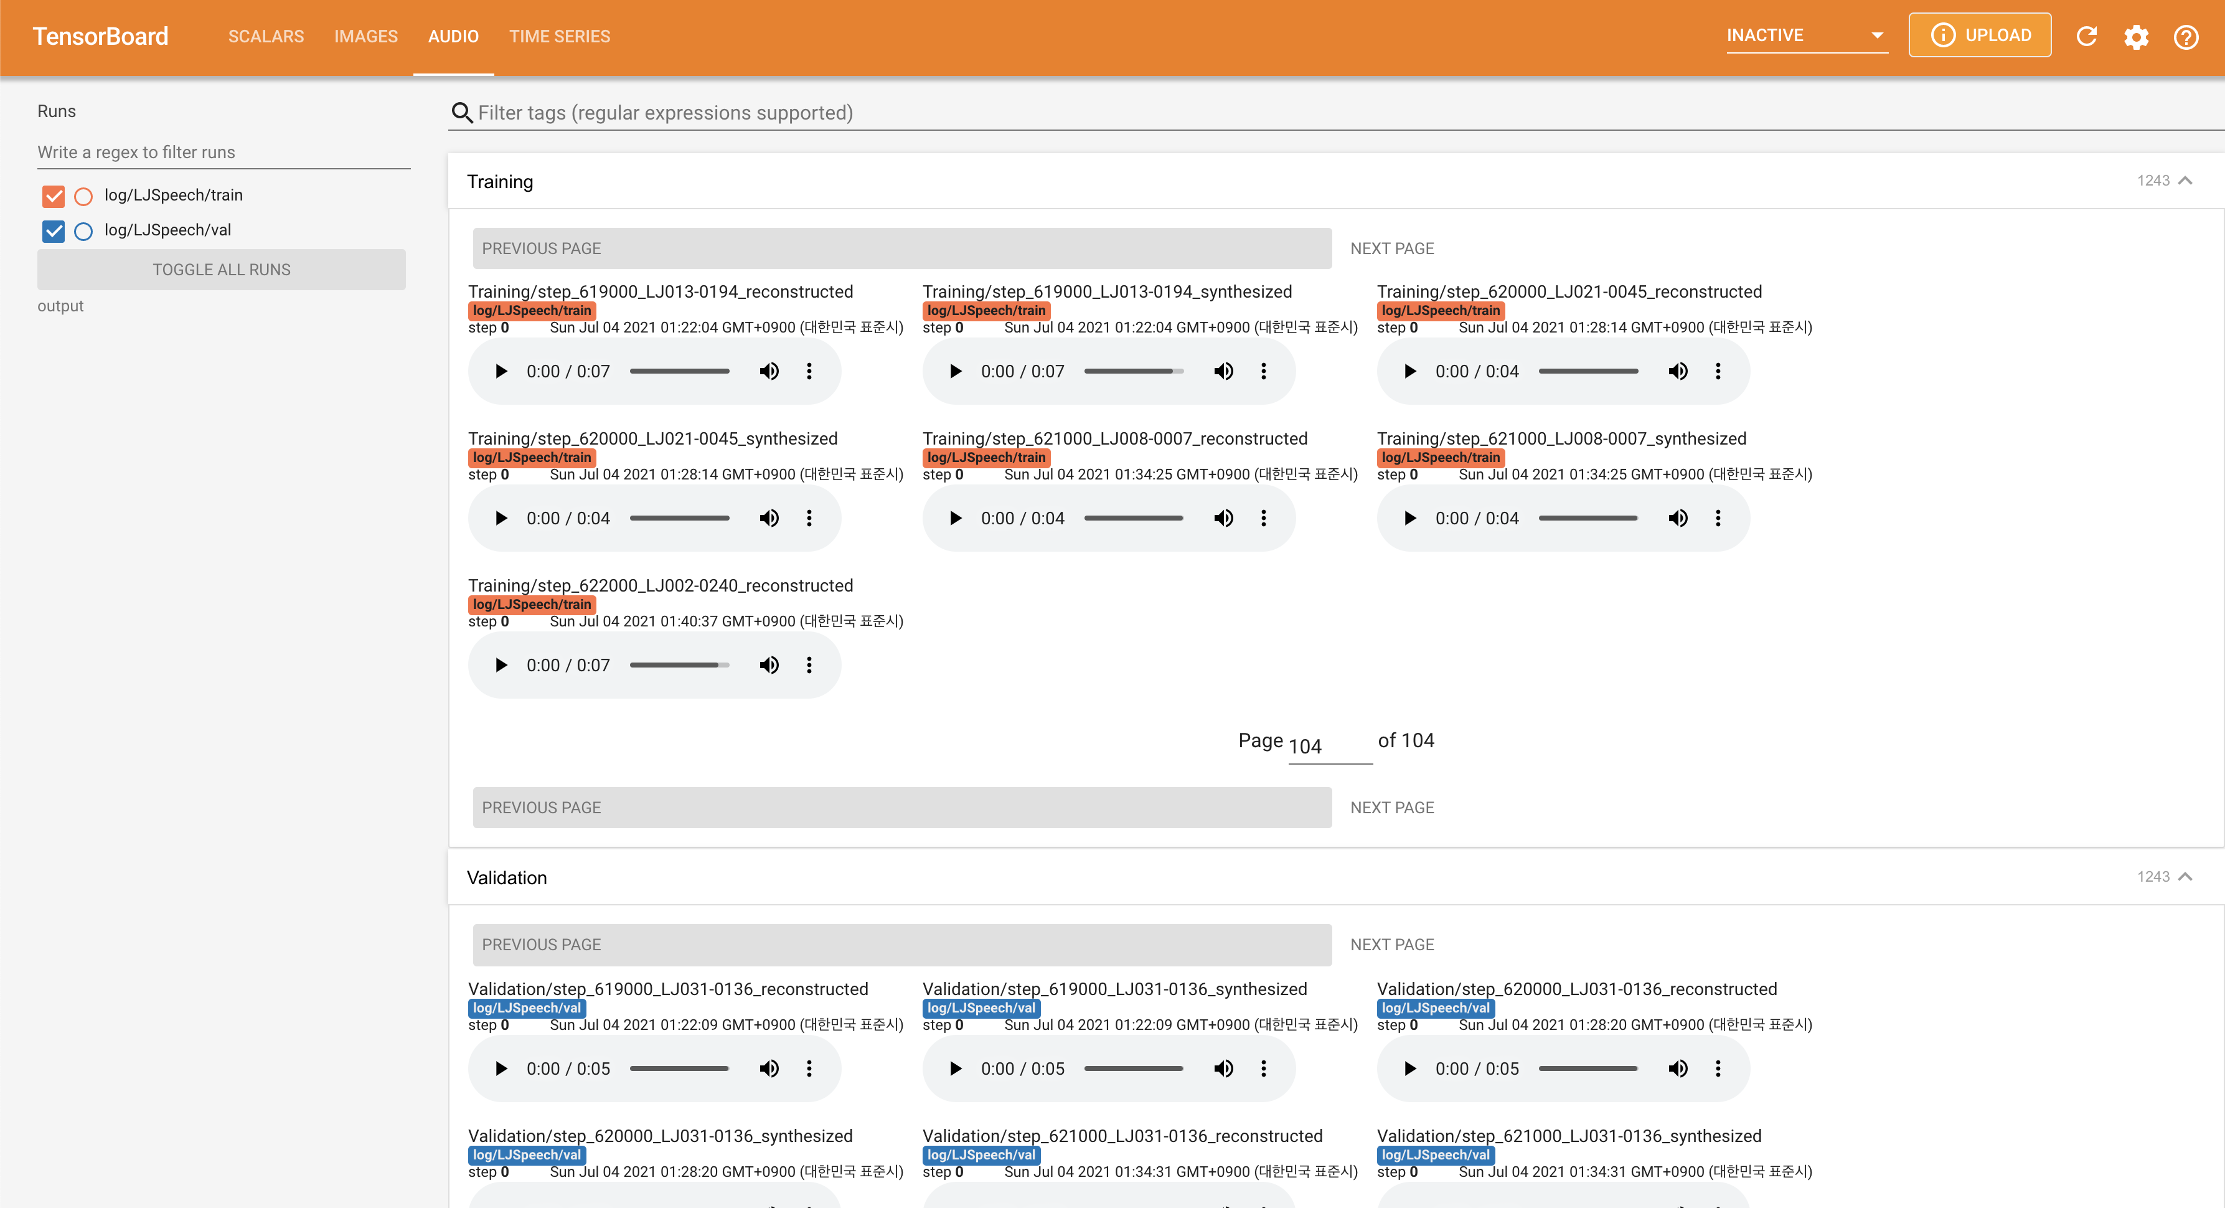Click the UPLOAD button
Image resolution: width=2225 pixels, height=1208 pixels.
pyautogui.click(x=1980, y=35)
